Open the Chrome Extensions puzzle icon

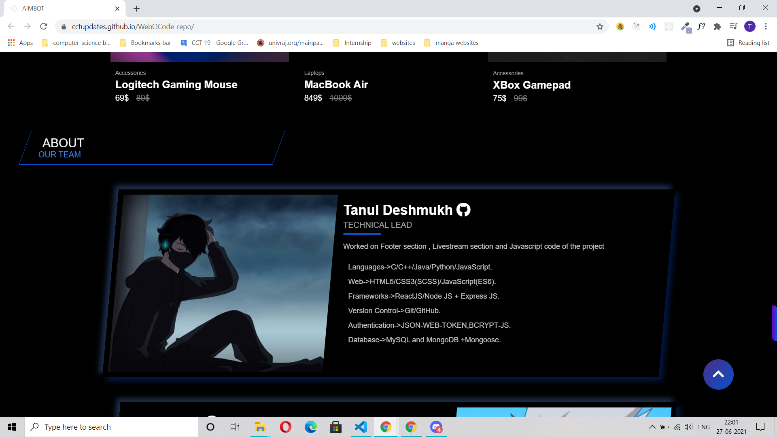[x=717, y=27]
